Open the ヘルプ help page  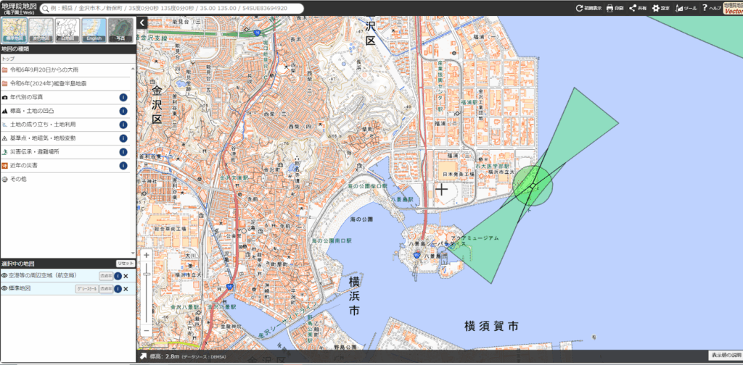(x=711, y=8)
